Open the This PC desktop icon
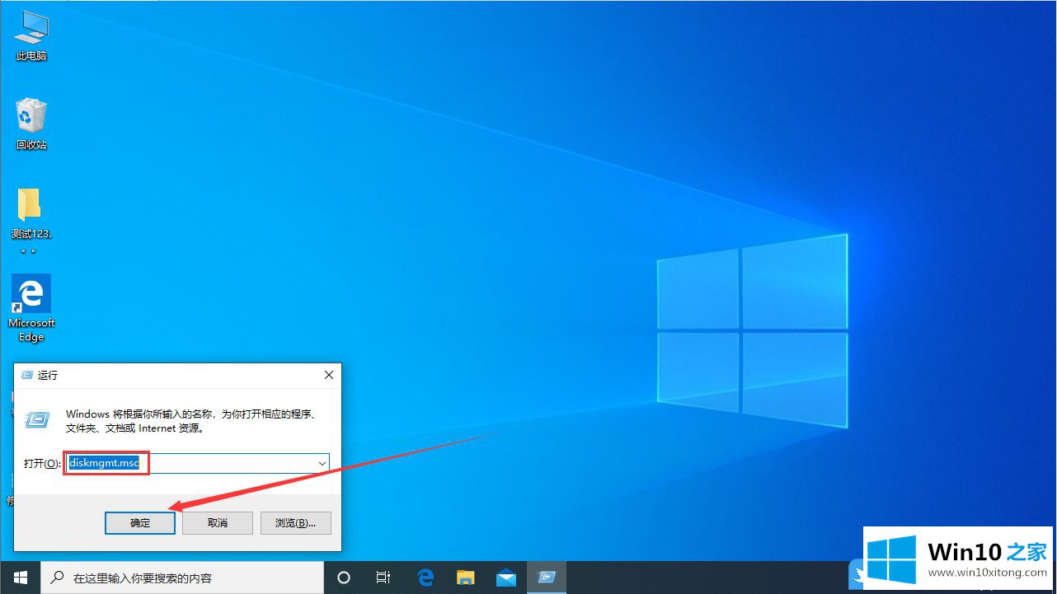 point(31,35)
